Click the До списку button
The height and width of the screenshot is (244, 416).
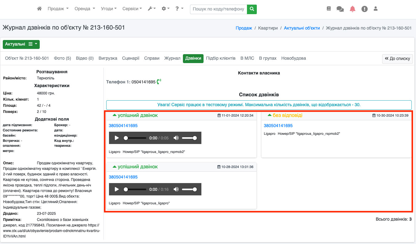[x=397, y=59]
